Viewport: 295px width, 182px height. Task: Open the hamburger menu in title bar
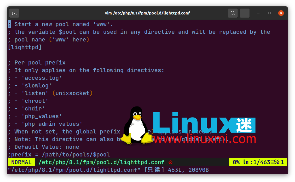245,13
